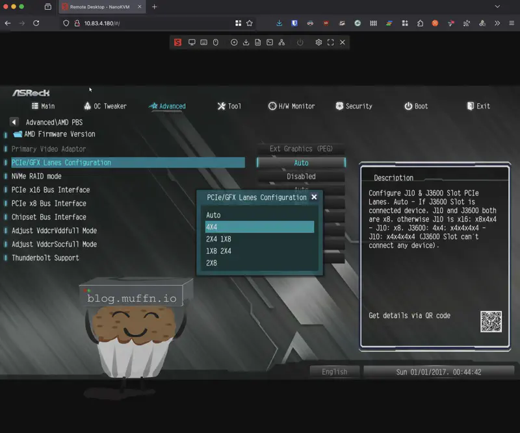Open the H/W Monitor tab
The image size is (520, 433).
[x=291, y=106]
